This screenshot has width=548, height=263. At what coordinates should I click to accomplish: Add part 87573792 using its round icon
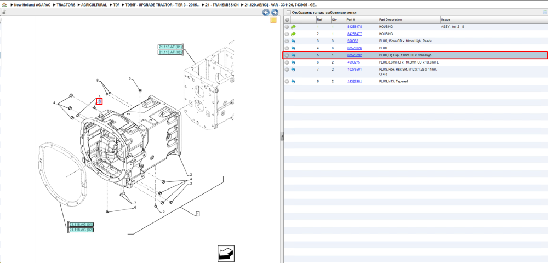287,55
